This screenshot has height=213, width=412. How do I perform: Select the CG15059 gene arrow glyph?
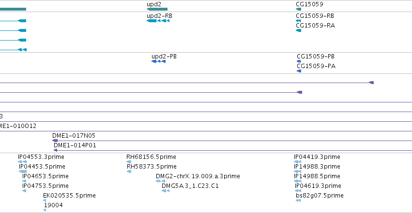click(x=299, y=9)
